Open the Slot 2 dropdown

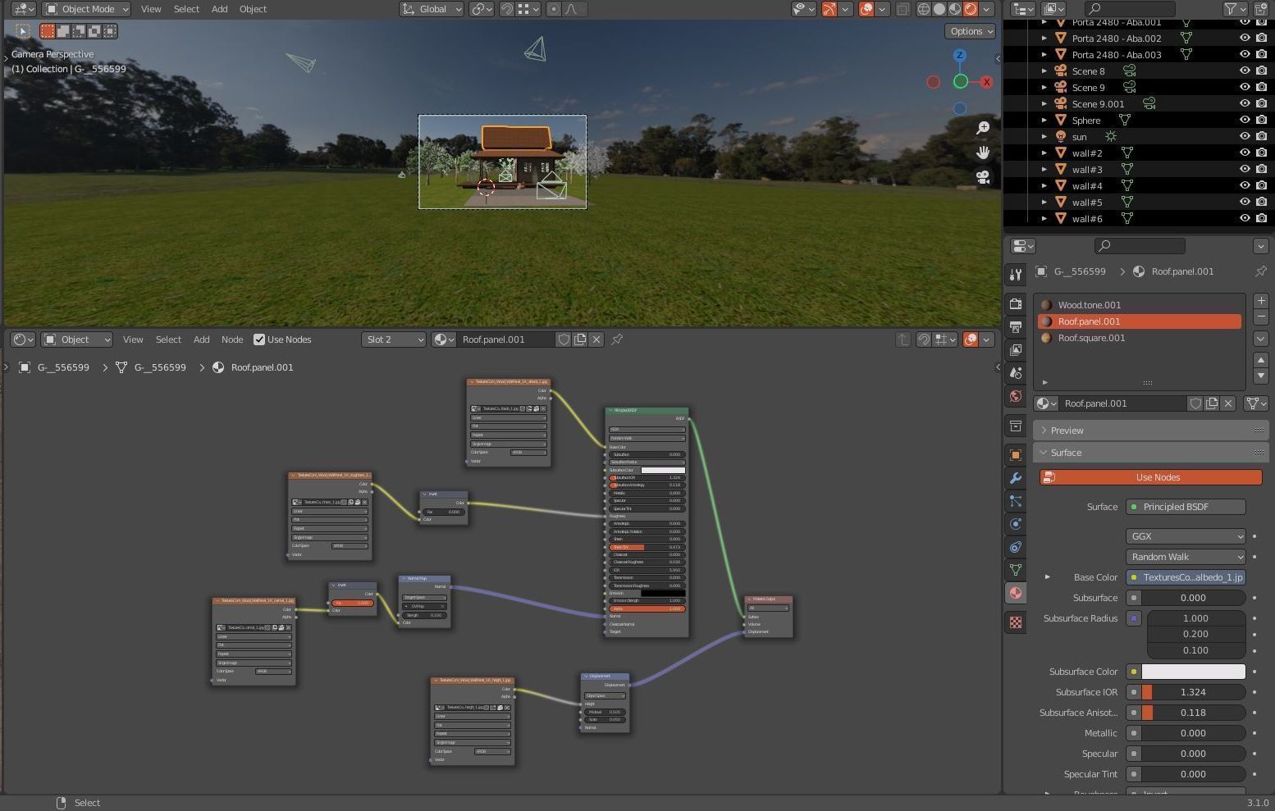pyautogui.click(x=394, y=339)
